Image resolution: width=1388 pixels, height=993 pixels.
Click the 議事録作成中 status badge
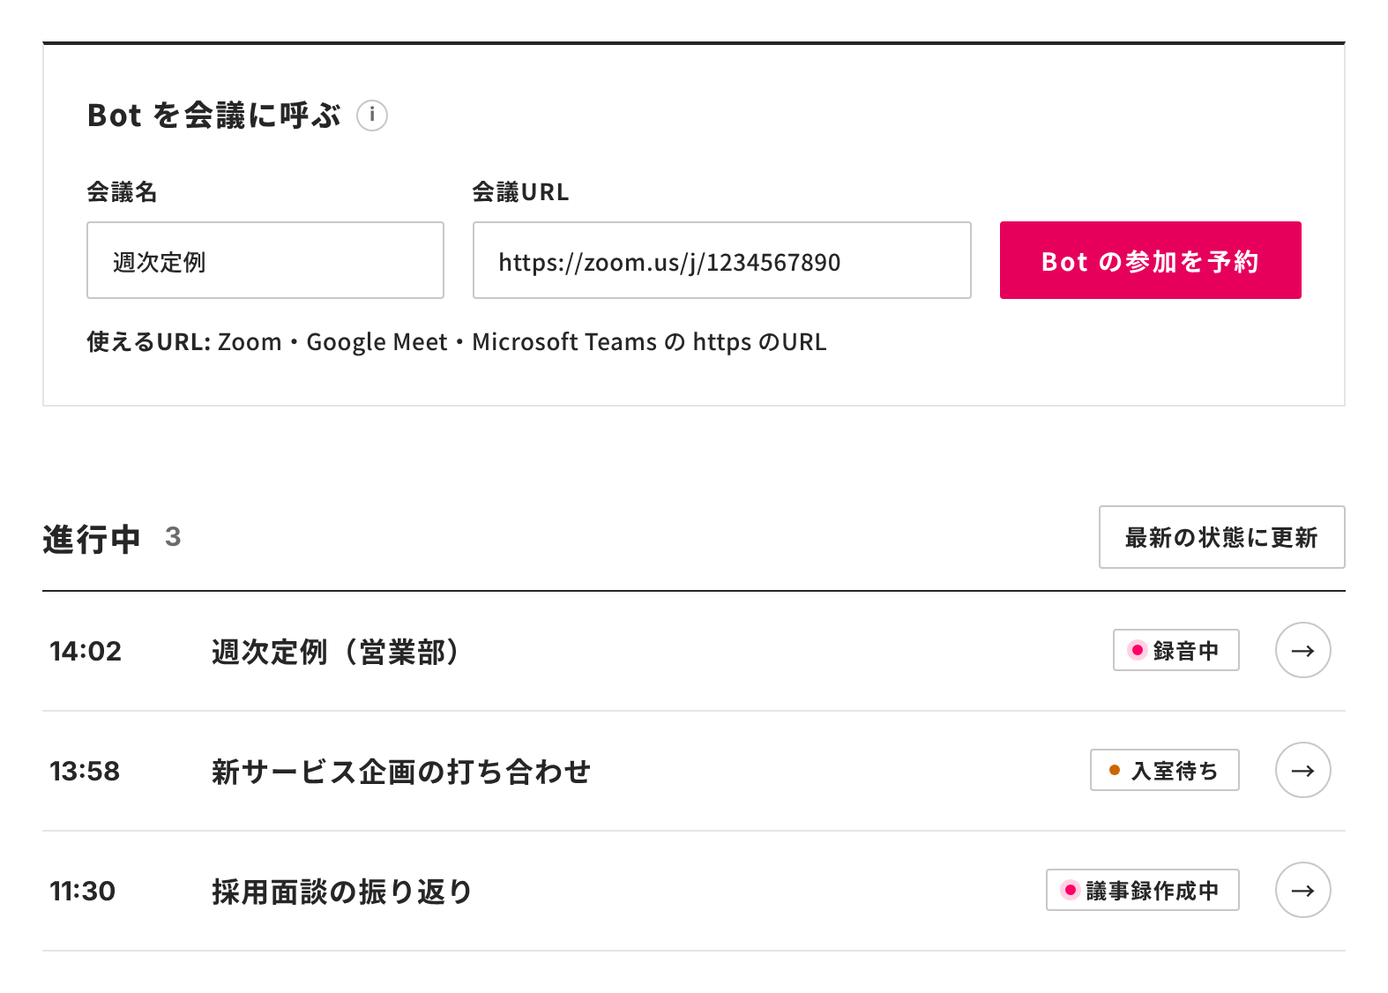[x=1142, y=890]
